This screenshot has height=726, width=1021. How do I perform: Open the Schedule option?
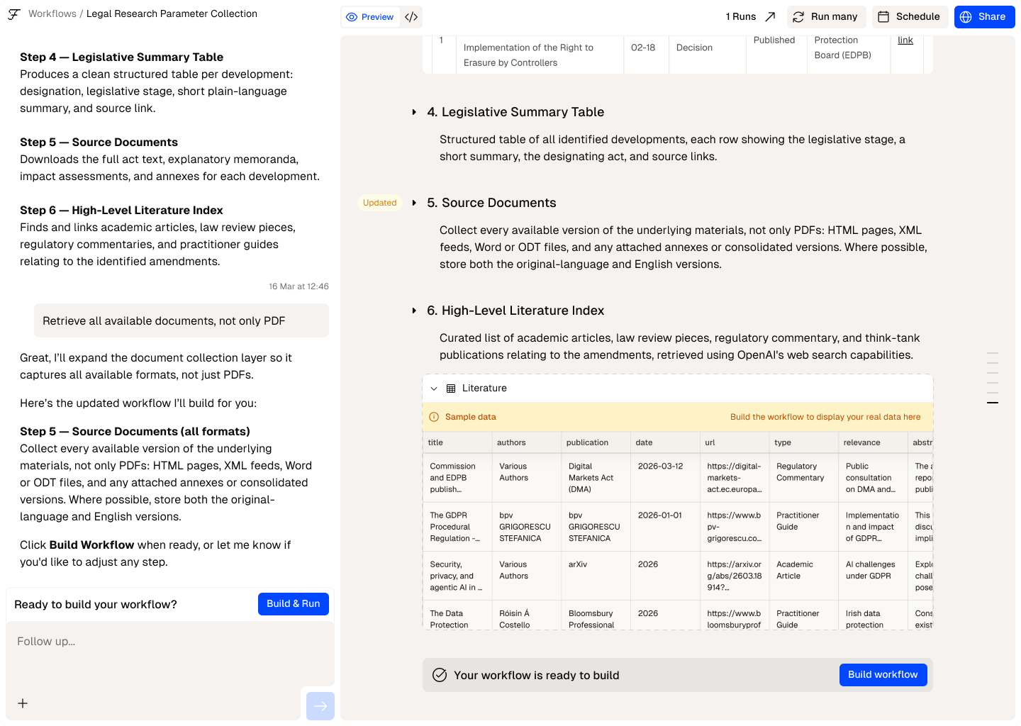pos(910,17)
